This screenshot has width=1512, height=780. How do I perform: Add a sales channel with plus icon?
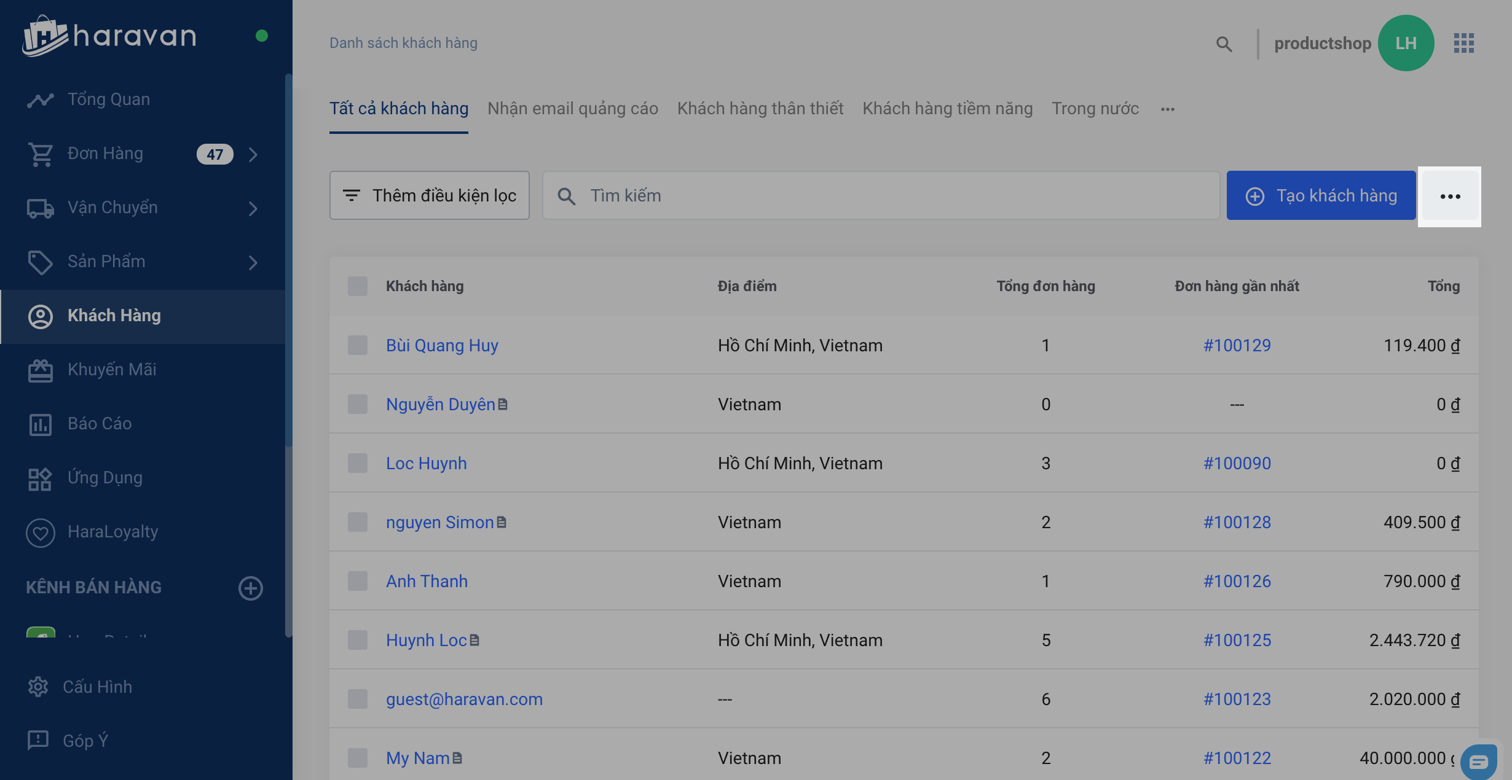(250, 588)
